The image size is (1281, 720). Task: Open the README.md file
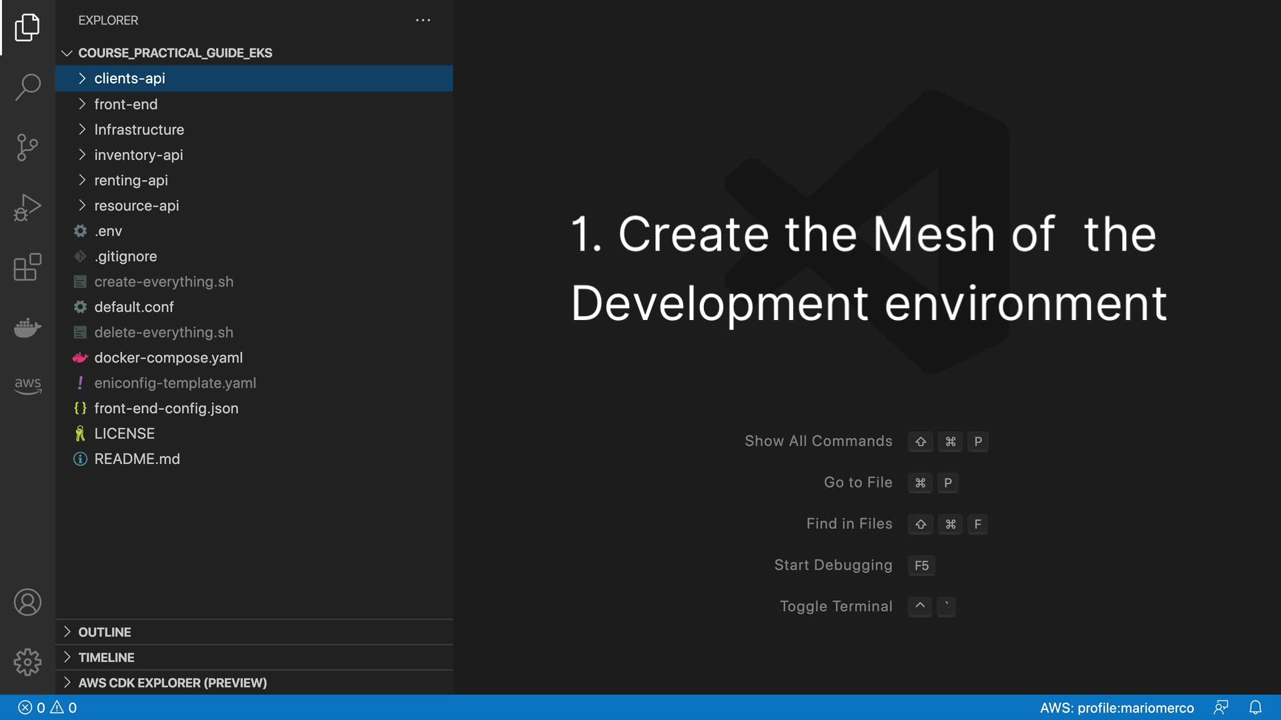pyautogui.click(x=137, y=459)
